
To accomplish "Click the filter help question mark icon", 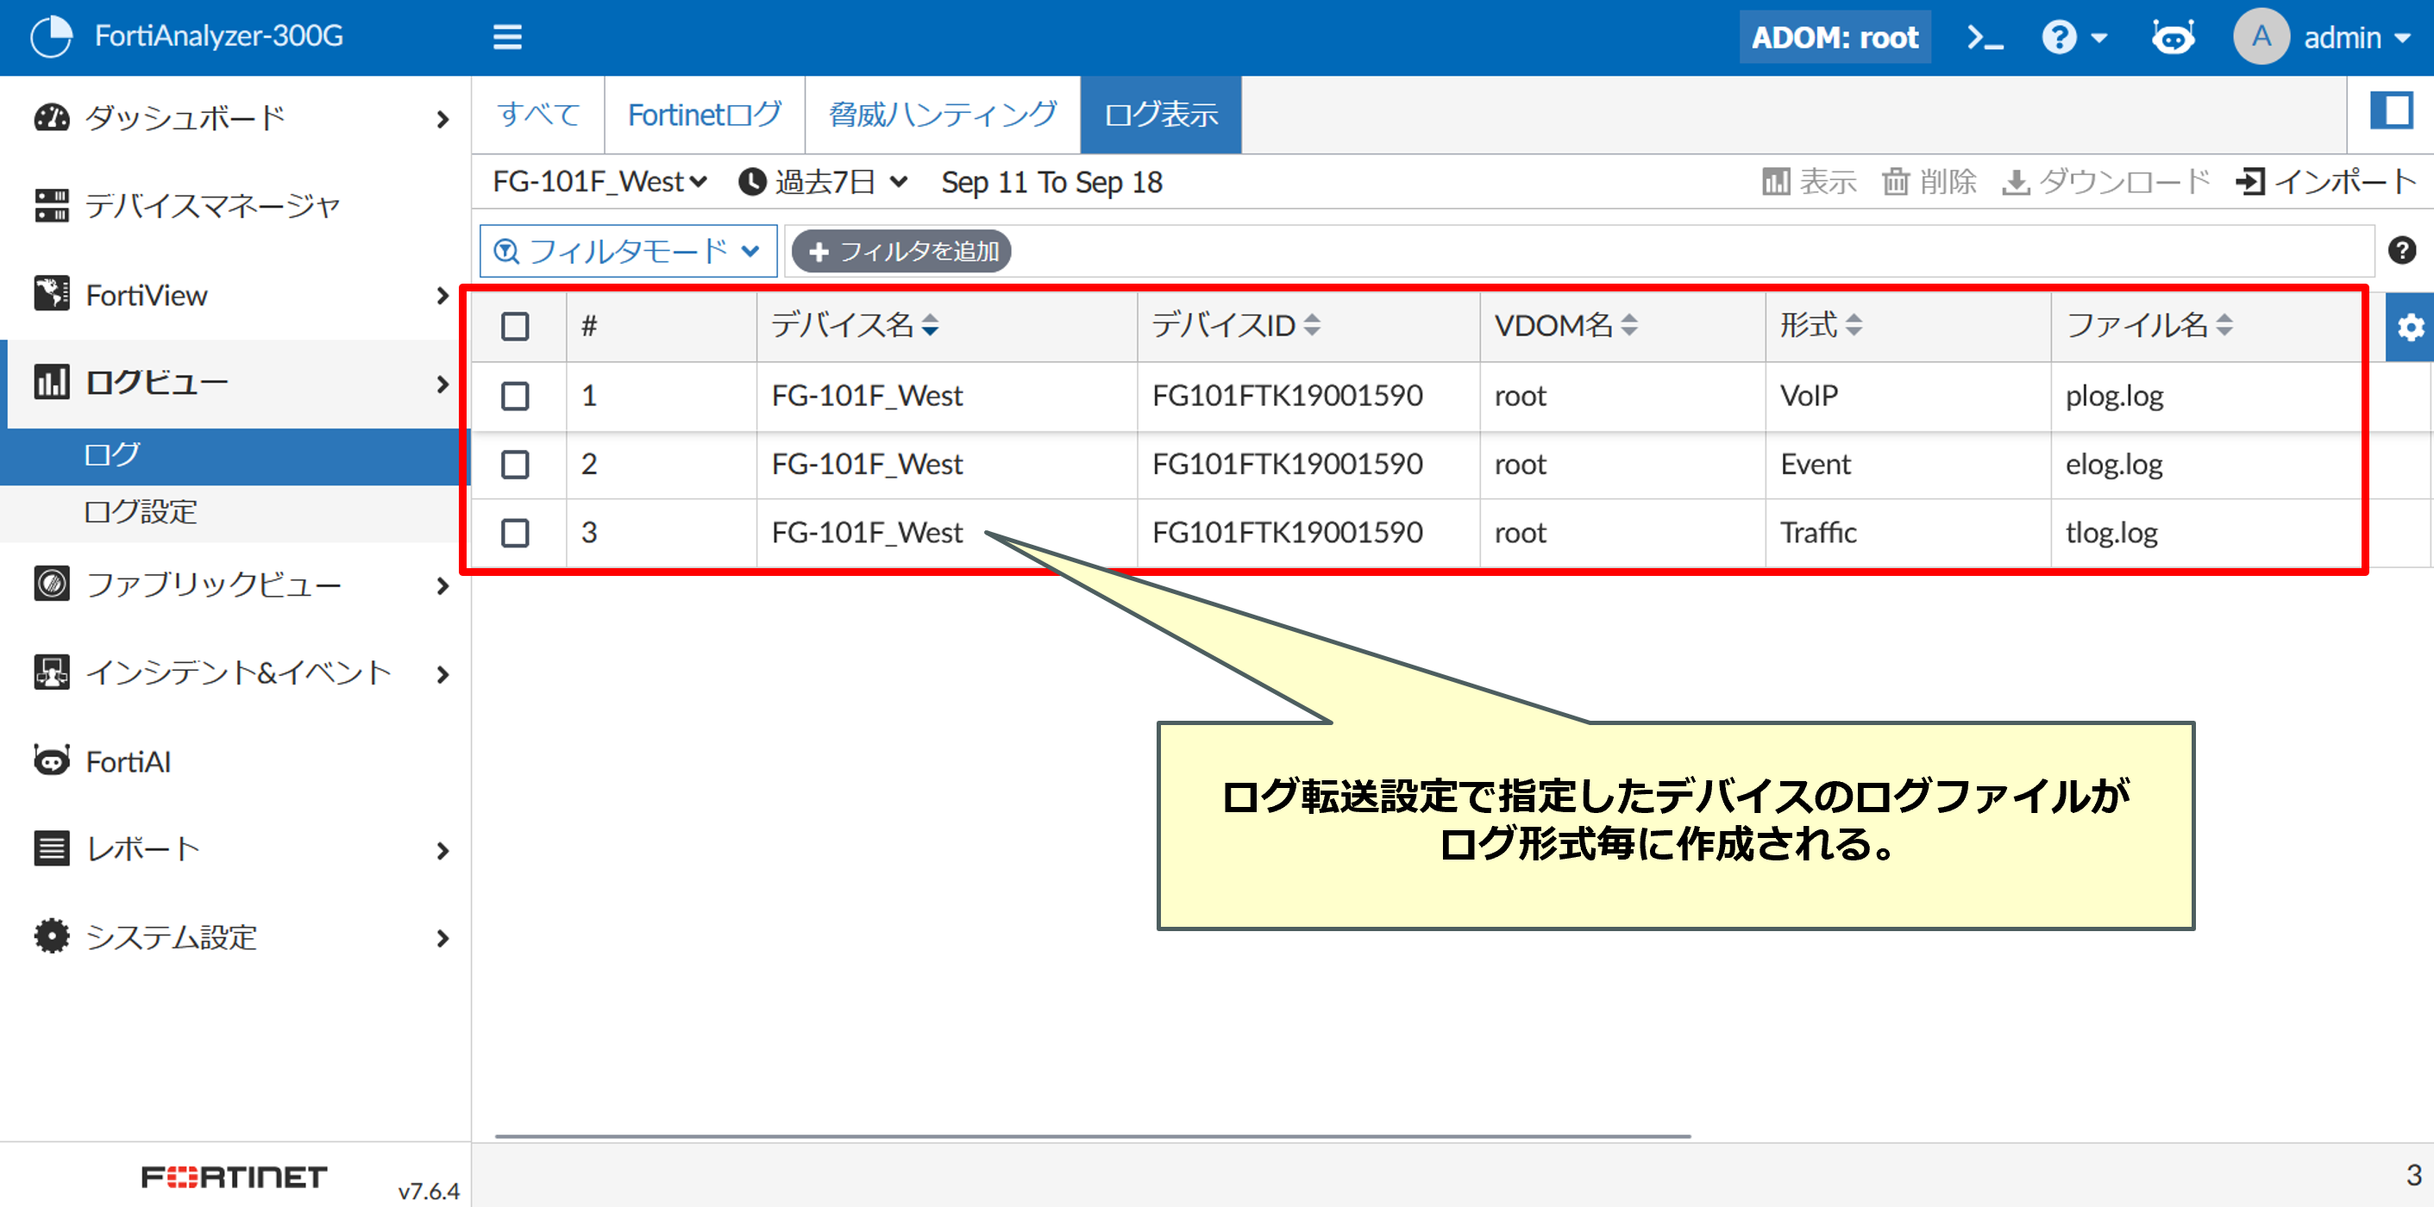I will pos(2401,250).
